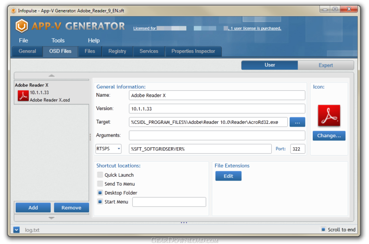Click the Version input field
This screenshot has width=369, height=244.
pos(217,109)
